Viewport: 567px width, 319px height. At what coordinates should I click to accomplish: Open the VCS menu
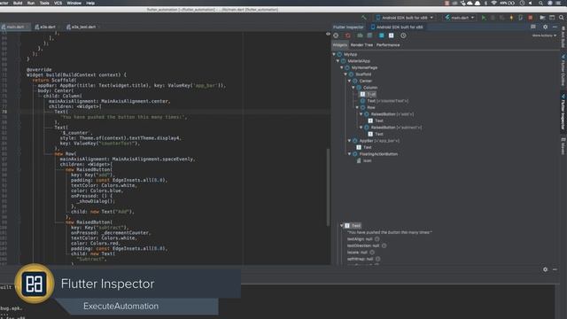click(x=58, y=3)
